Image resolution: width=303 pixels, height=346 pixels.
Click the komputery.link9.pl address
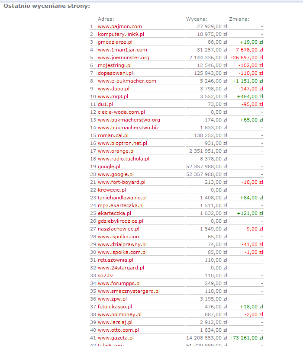click(x=121, y=34)
